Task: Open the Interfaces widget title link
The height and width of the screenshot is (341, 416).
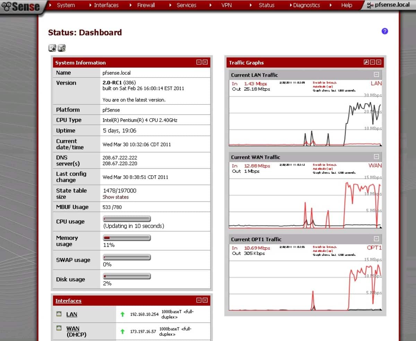Action: click(68, 301)
